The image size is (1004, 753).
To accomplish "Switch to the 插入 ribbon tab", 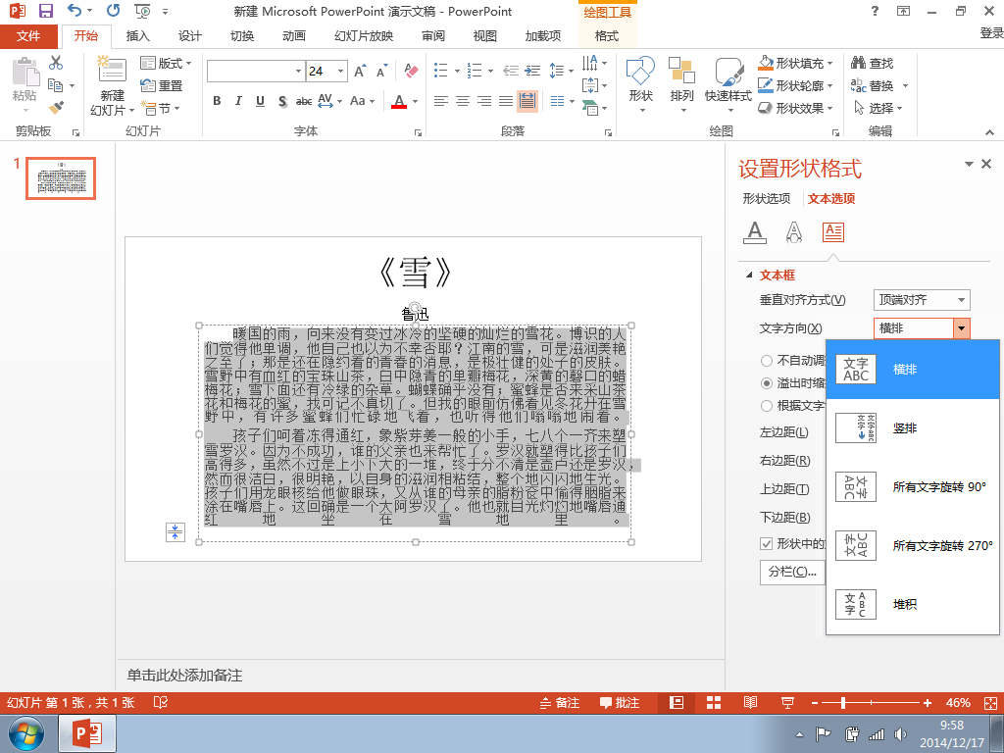I will [x=137, y=36].
